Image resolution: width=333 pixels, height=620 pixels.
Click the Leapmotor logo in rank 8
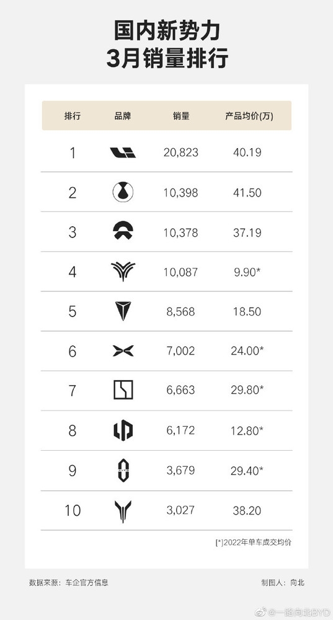point(123,430)
